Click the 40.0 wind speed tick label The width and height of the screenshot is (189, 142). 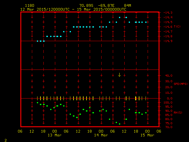[x=168, y=75]
